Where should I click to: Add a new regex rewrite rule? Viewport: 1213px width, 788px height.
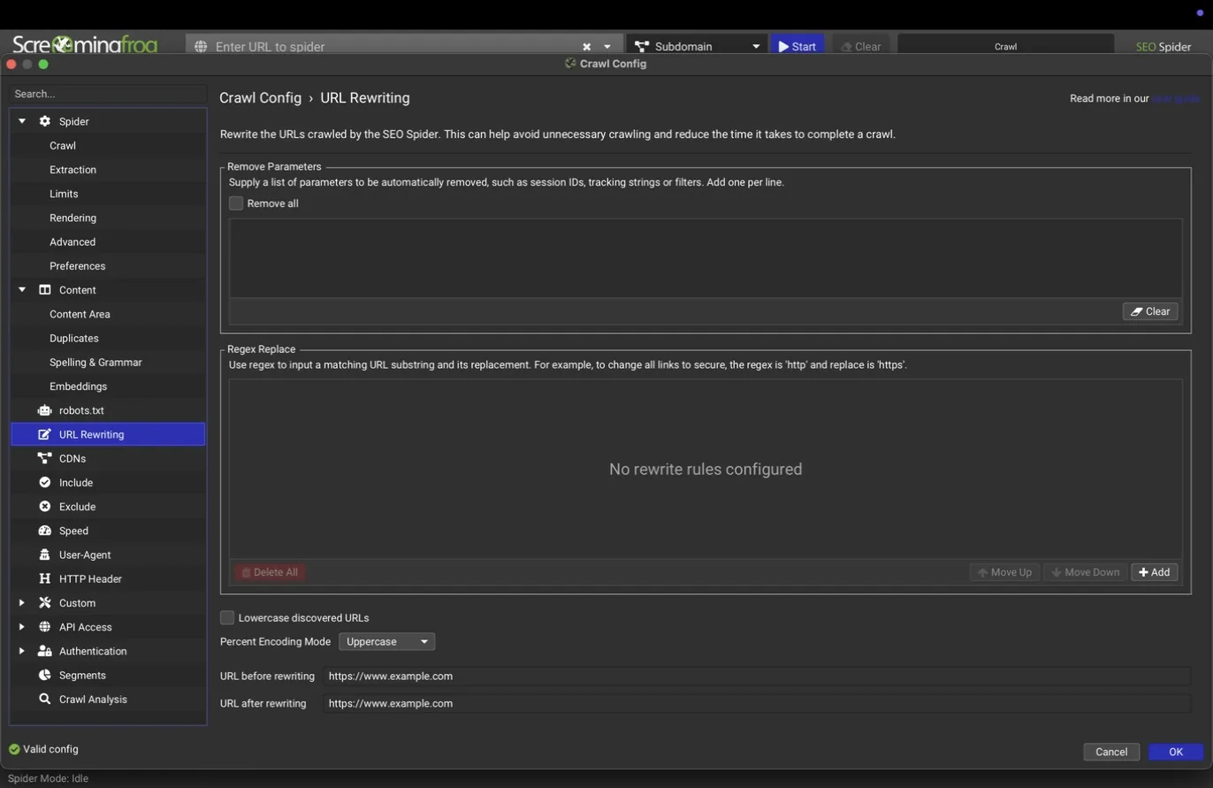[1154, 572]
